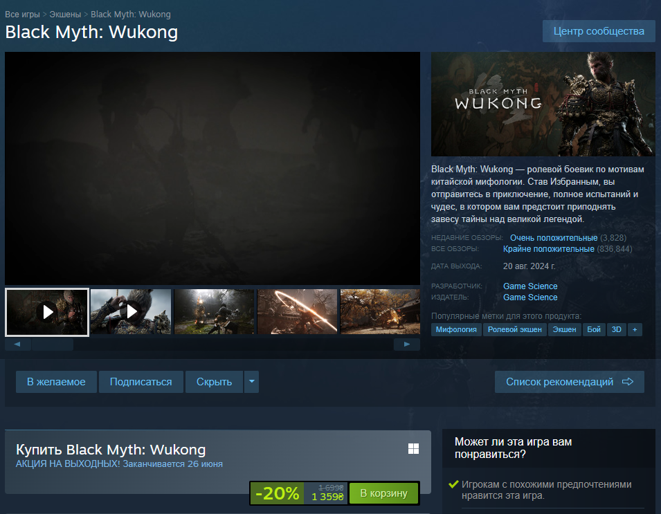Go to Все игры breadcrumb
The width and height of the screenshot is (661, 514).
tap(22, 15)
